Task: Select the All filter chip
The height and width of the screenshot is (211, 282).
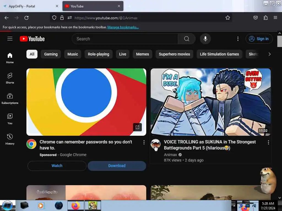Action: click(32, 54)
